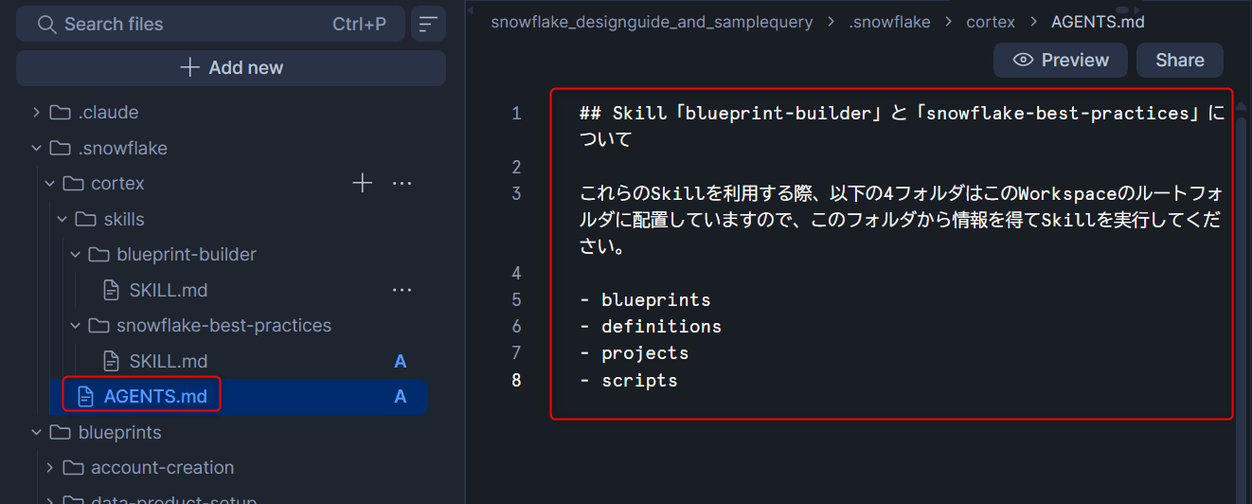This screenshot has width=1252, height=504.
Task: Click the plus icon on cortex row
Action: (362, 183)
